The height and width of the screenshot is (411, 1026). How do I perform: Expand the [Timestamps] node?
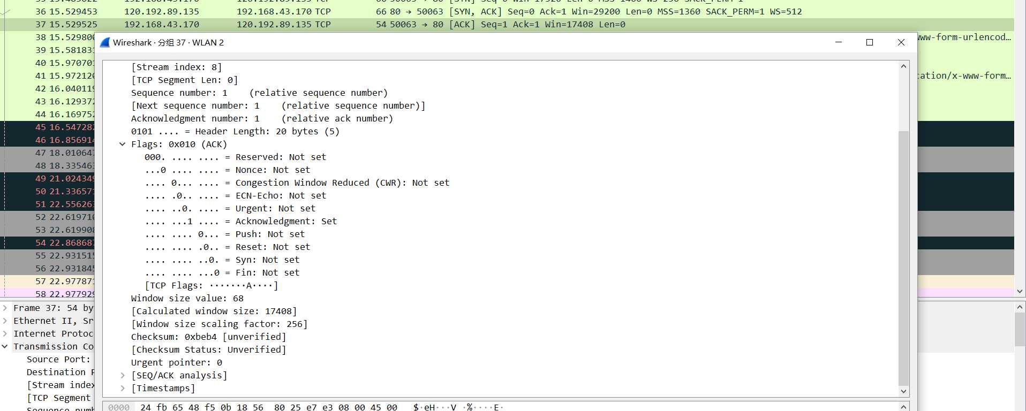click(122, 388)
